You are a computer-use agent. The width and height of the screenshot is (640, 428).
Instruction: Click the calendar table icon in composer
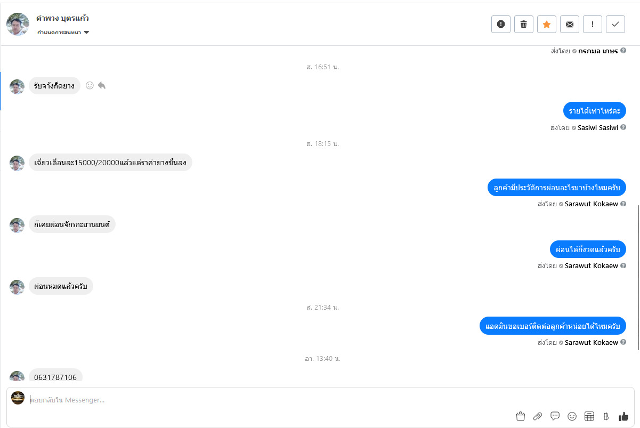pos(589,416)
